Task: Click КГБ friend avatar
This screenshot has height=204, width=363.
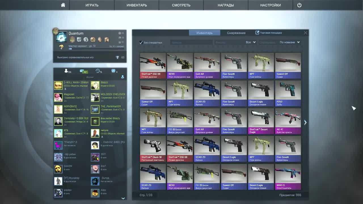Action: (58, 133)
